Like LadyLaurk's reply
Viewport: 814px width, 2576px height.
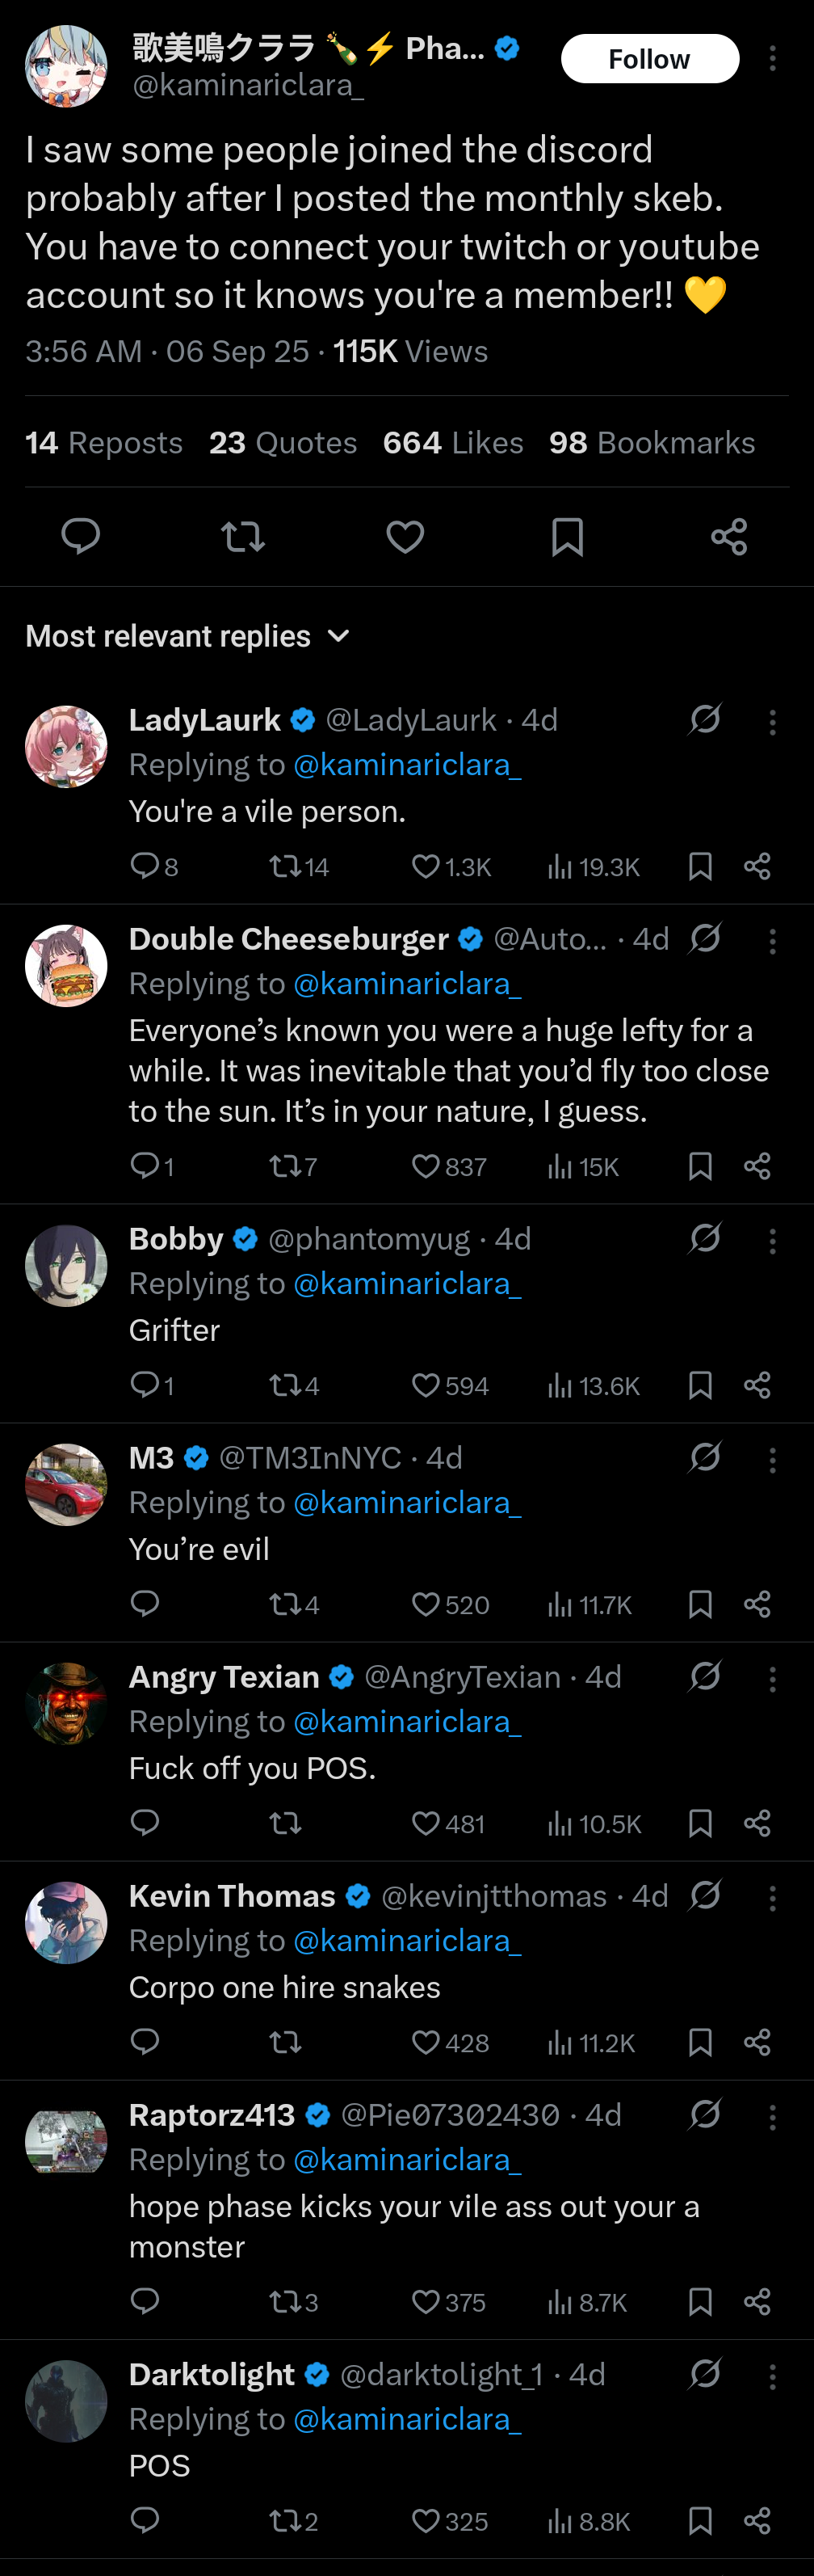pos(426,866)
